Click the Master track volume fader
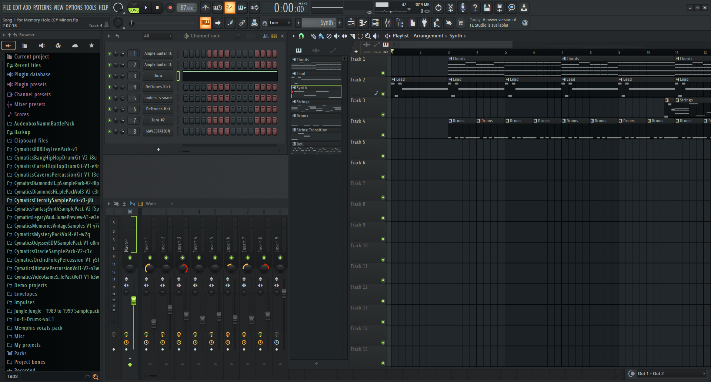 pos(133,301)
